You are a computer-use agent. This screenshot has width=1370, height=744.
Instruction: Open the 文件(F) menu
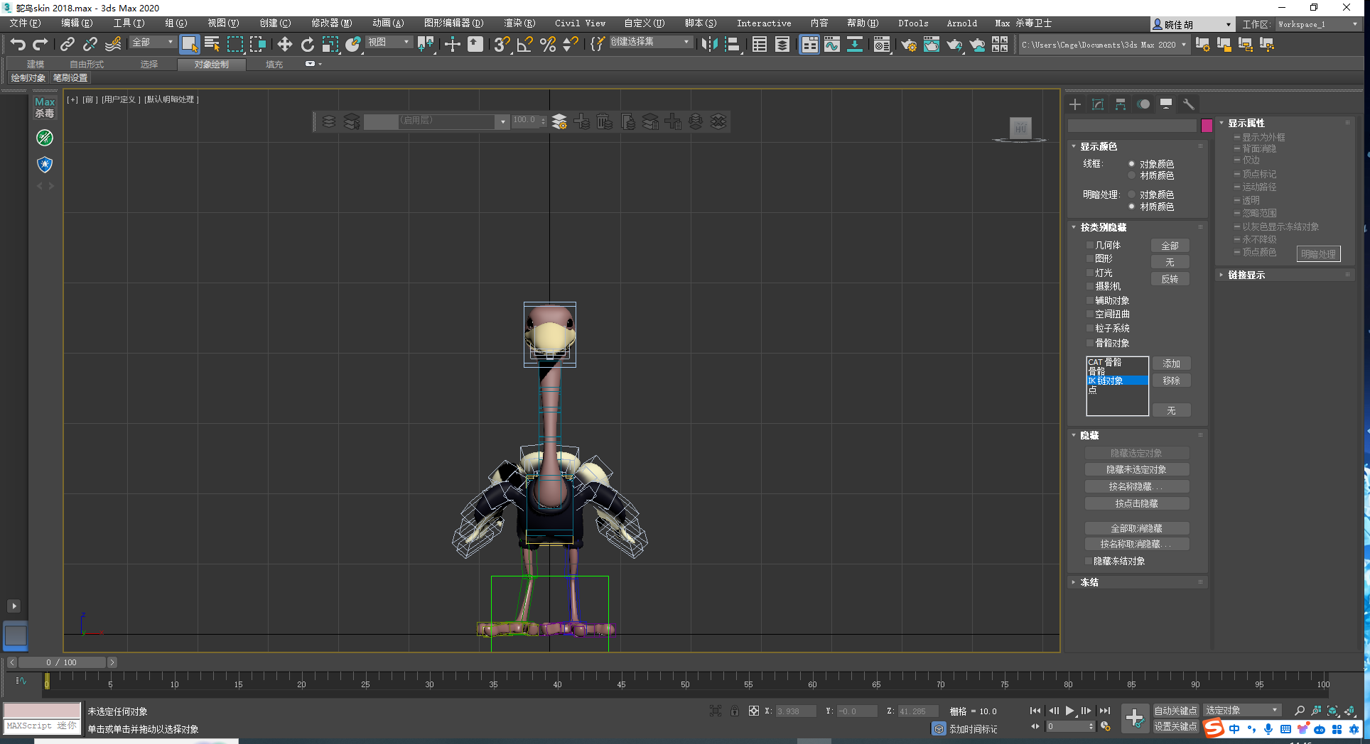(x=25, y=23)
